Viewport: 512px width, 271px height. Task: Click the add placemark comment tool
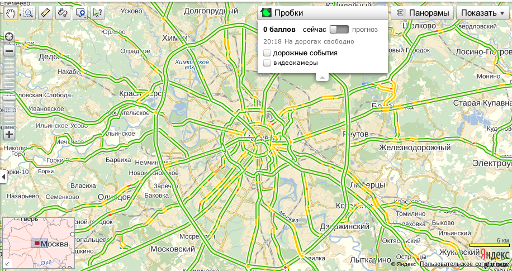[x=80, y=12]
